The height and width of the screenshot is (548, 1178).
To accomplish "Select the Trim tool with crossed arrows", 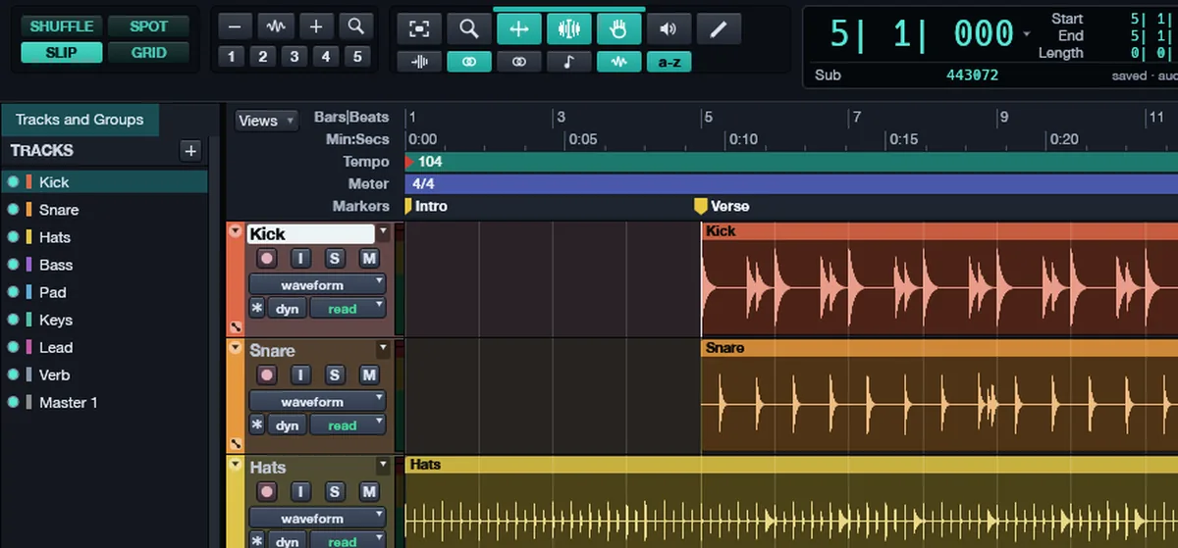I will click(x=519, y=29).
